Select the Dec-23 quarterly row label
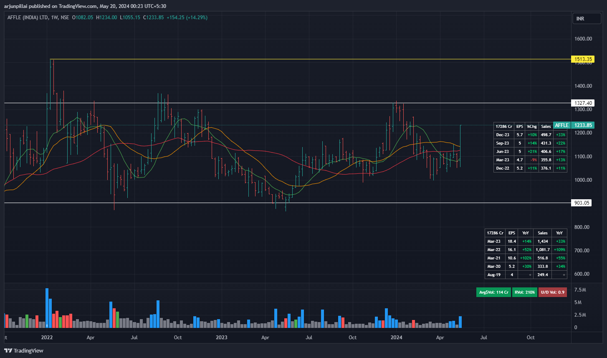The image size is (607, 358). [503, 135]
